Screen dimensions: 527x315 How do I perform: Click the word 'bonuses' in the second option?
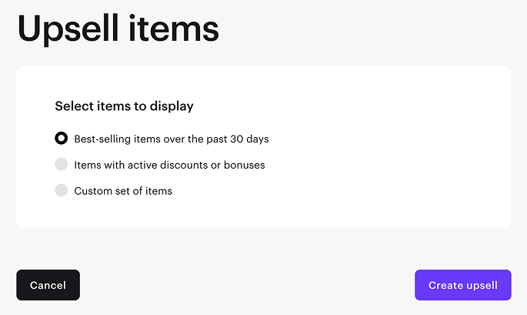pos(245,165)
